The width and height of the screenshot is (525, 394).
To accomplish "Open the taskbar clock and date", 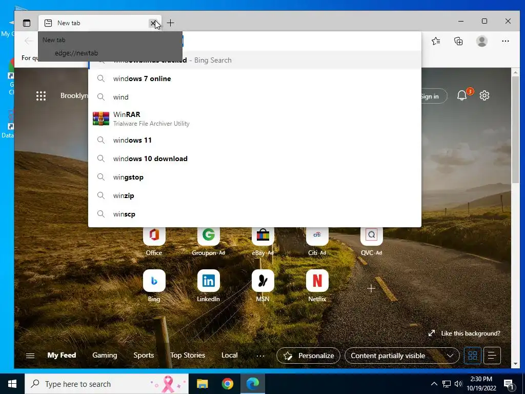I will pos(481,384).
